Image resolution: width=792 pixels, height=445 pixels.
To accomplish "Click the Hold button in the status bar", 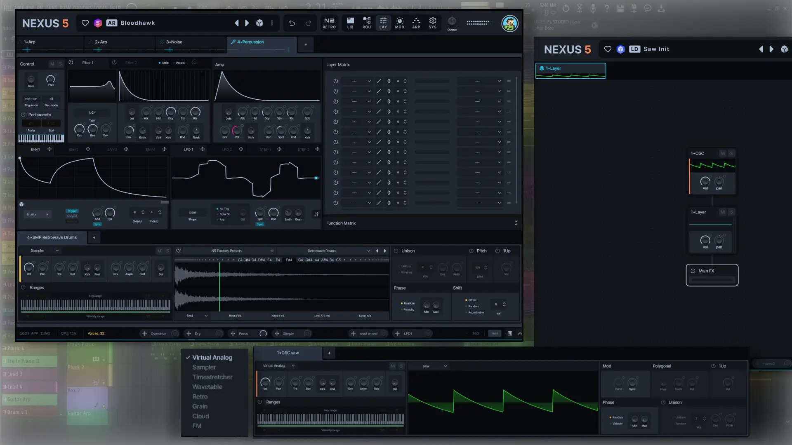I will 495,333.
